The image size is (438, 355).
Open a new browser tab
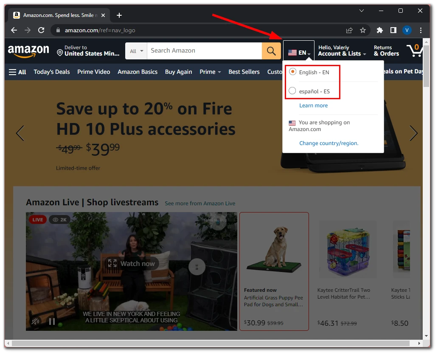coord(119,15)
